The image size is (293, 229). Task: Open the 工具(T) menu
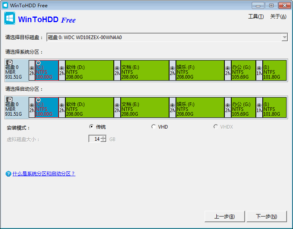255,17
